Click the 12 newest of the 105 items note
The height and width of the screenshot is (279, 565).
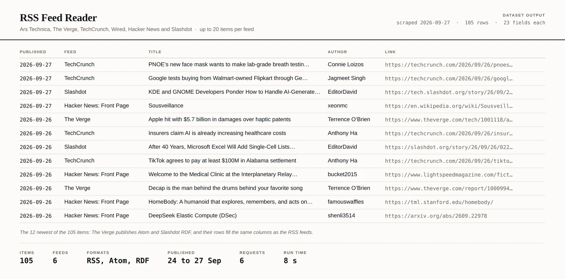[166, 232]
